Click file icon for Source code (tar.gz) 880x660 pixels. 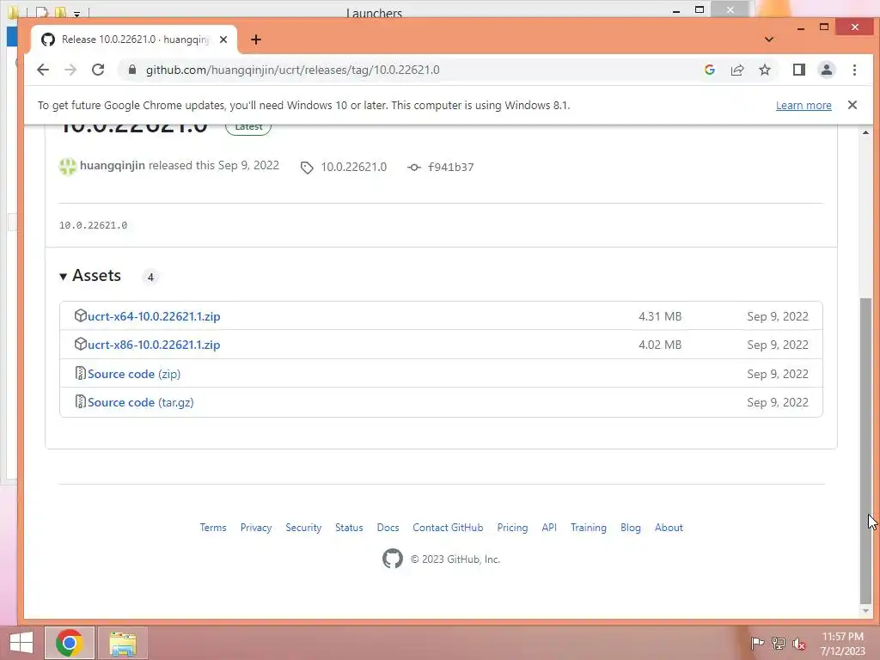click(x=80, y=402)
